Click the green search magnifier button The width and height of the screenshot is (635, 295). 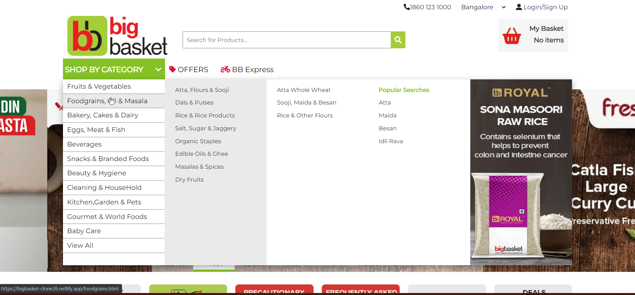click(398, 40)
